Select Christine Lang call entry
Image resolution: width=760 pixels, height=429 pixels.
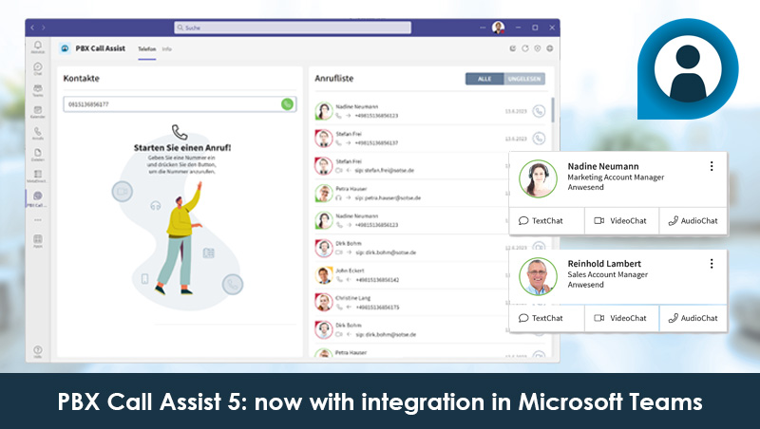click(409, 303)
